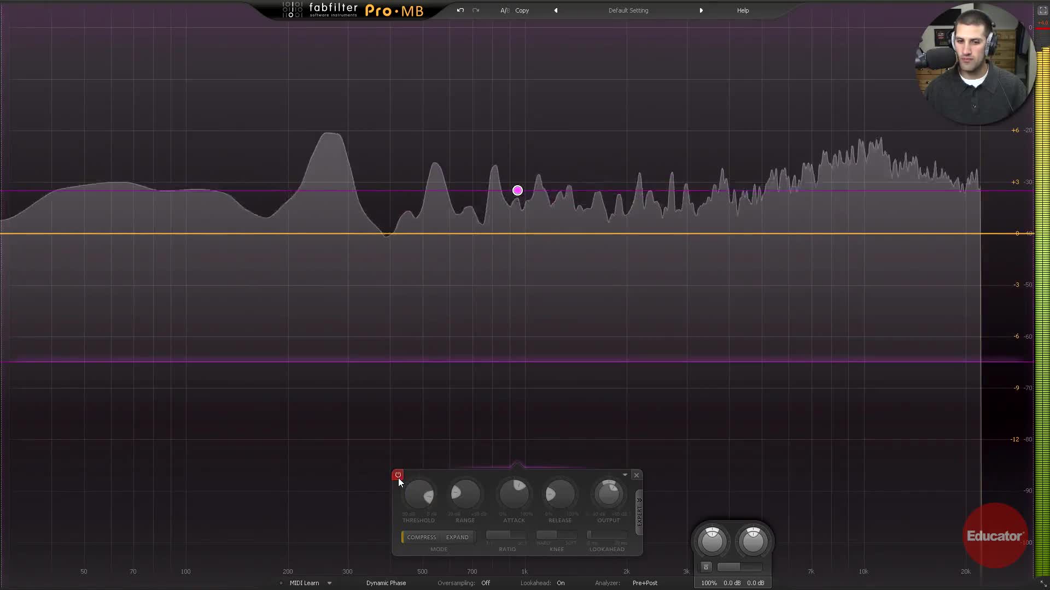The height and width of the screenshot is (590, 1050).
Task: Click the undo arrow icon
Action: 460,10
